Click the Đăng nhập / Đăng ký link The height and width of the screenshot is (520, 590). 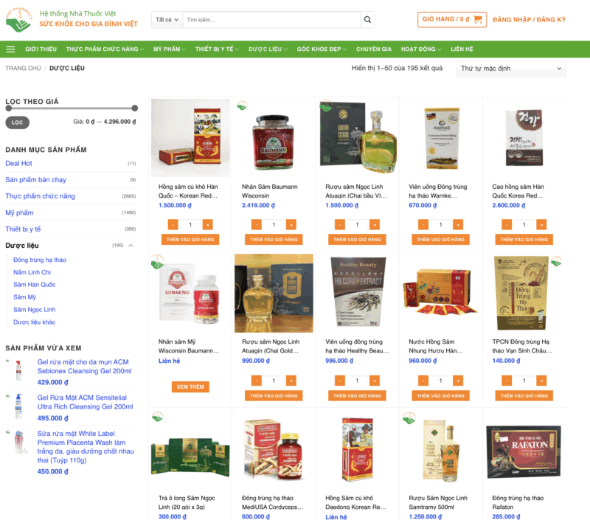coord(529,20)
